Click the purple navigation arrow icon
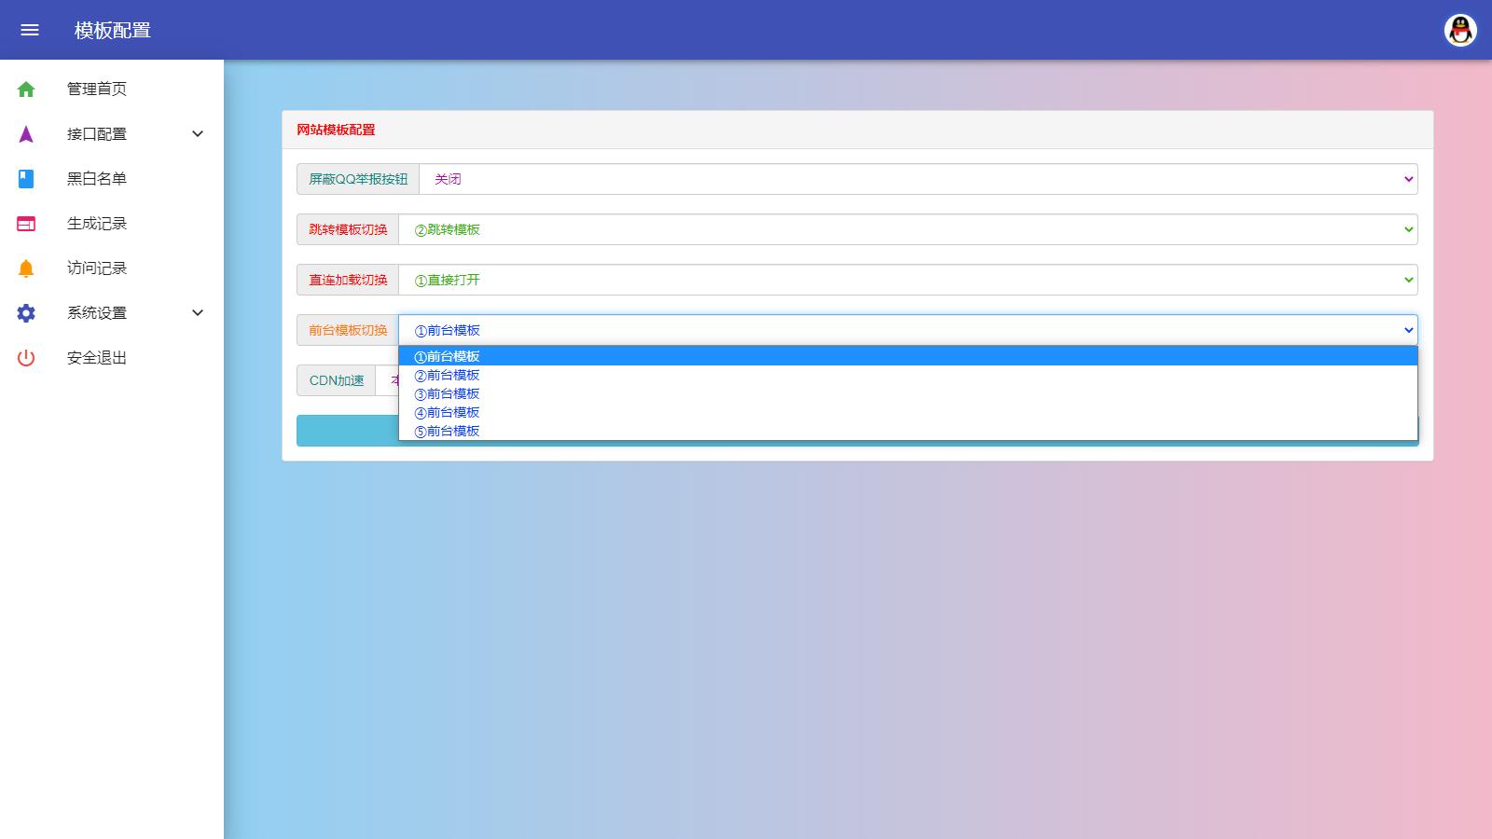 tap(26, 134)
